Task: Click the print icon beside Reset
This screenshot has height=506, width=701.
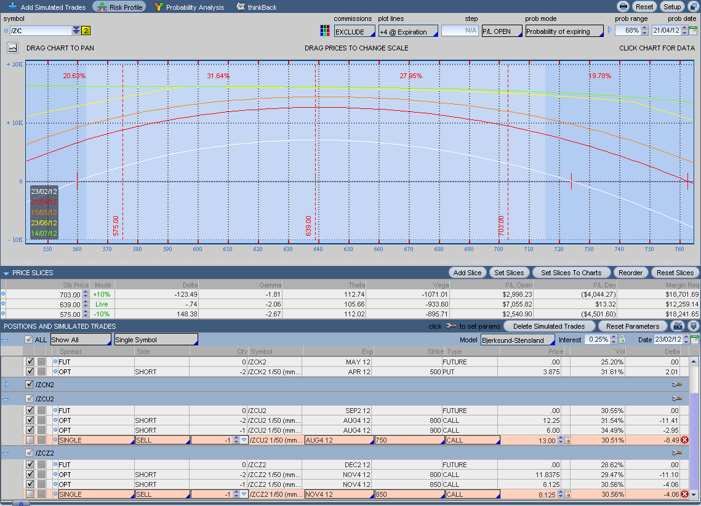Action: (x=623, y=7)
